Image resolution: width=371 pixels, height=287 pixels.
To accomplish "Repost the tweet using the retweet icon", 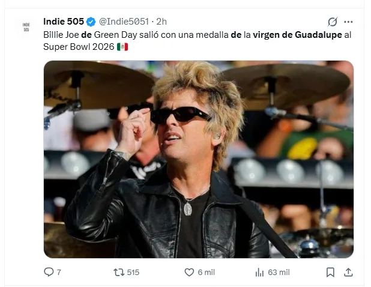I will tap(118, 272).
